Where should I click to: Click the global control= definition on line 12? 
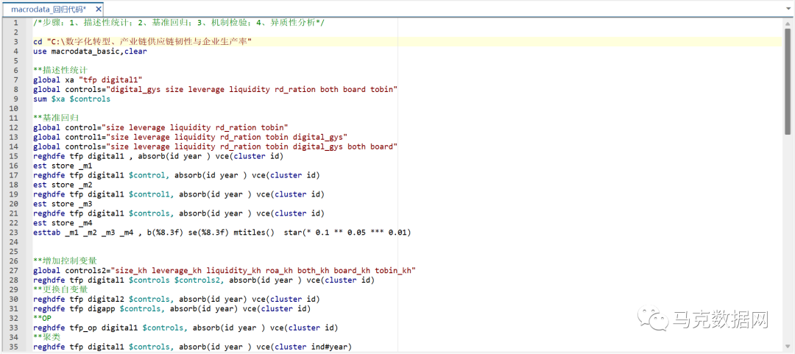[160, 127]
